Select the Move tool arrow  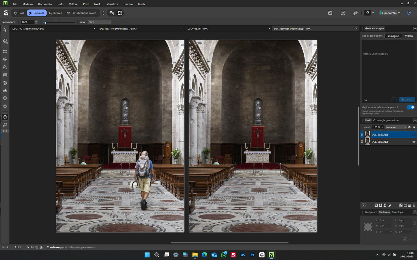[x=5, y=30]
